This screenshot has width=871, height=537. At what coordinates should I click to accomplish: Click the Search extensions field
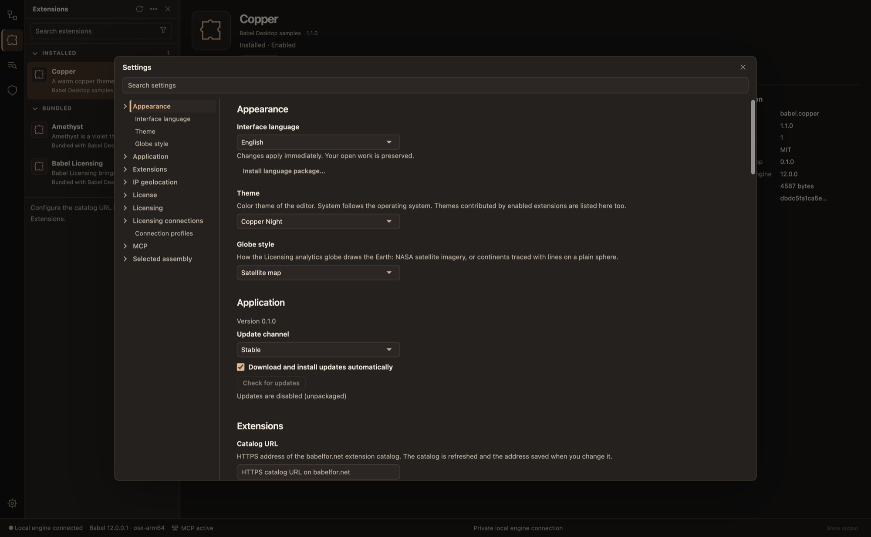tap(101, 31)
